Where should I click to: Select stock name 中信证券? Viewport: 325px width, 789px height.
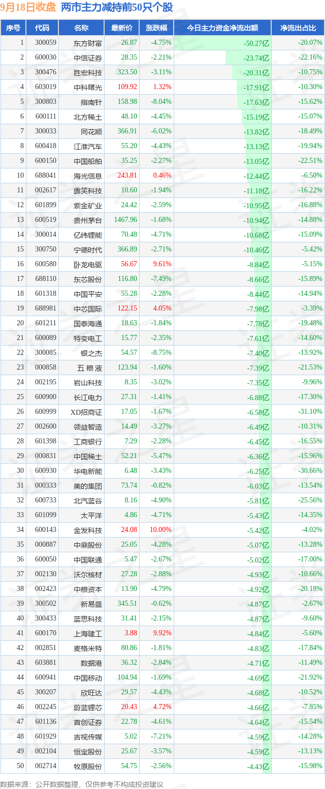88,58
